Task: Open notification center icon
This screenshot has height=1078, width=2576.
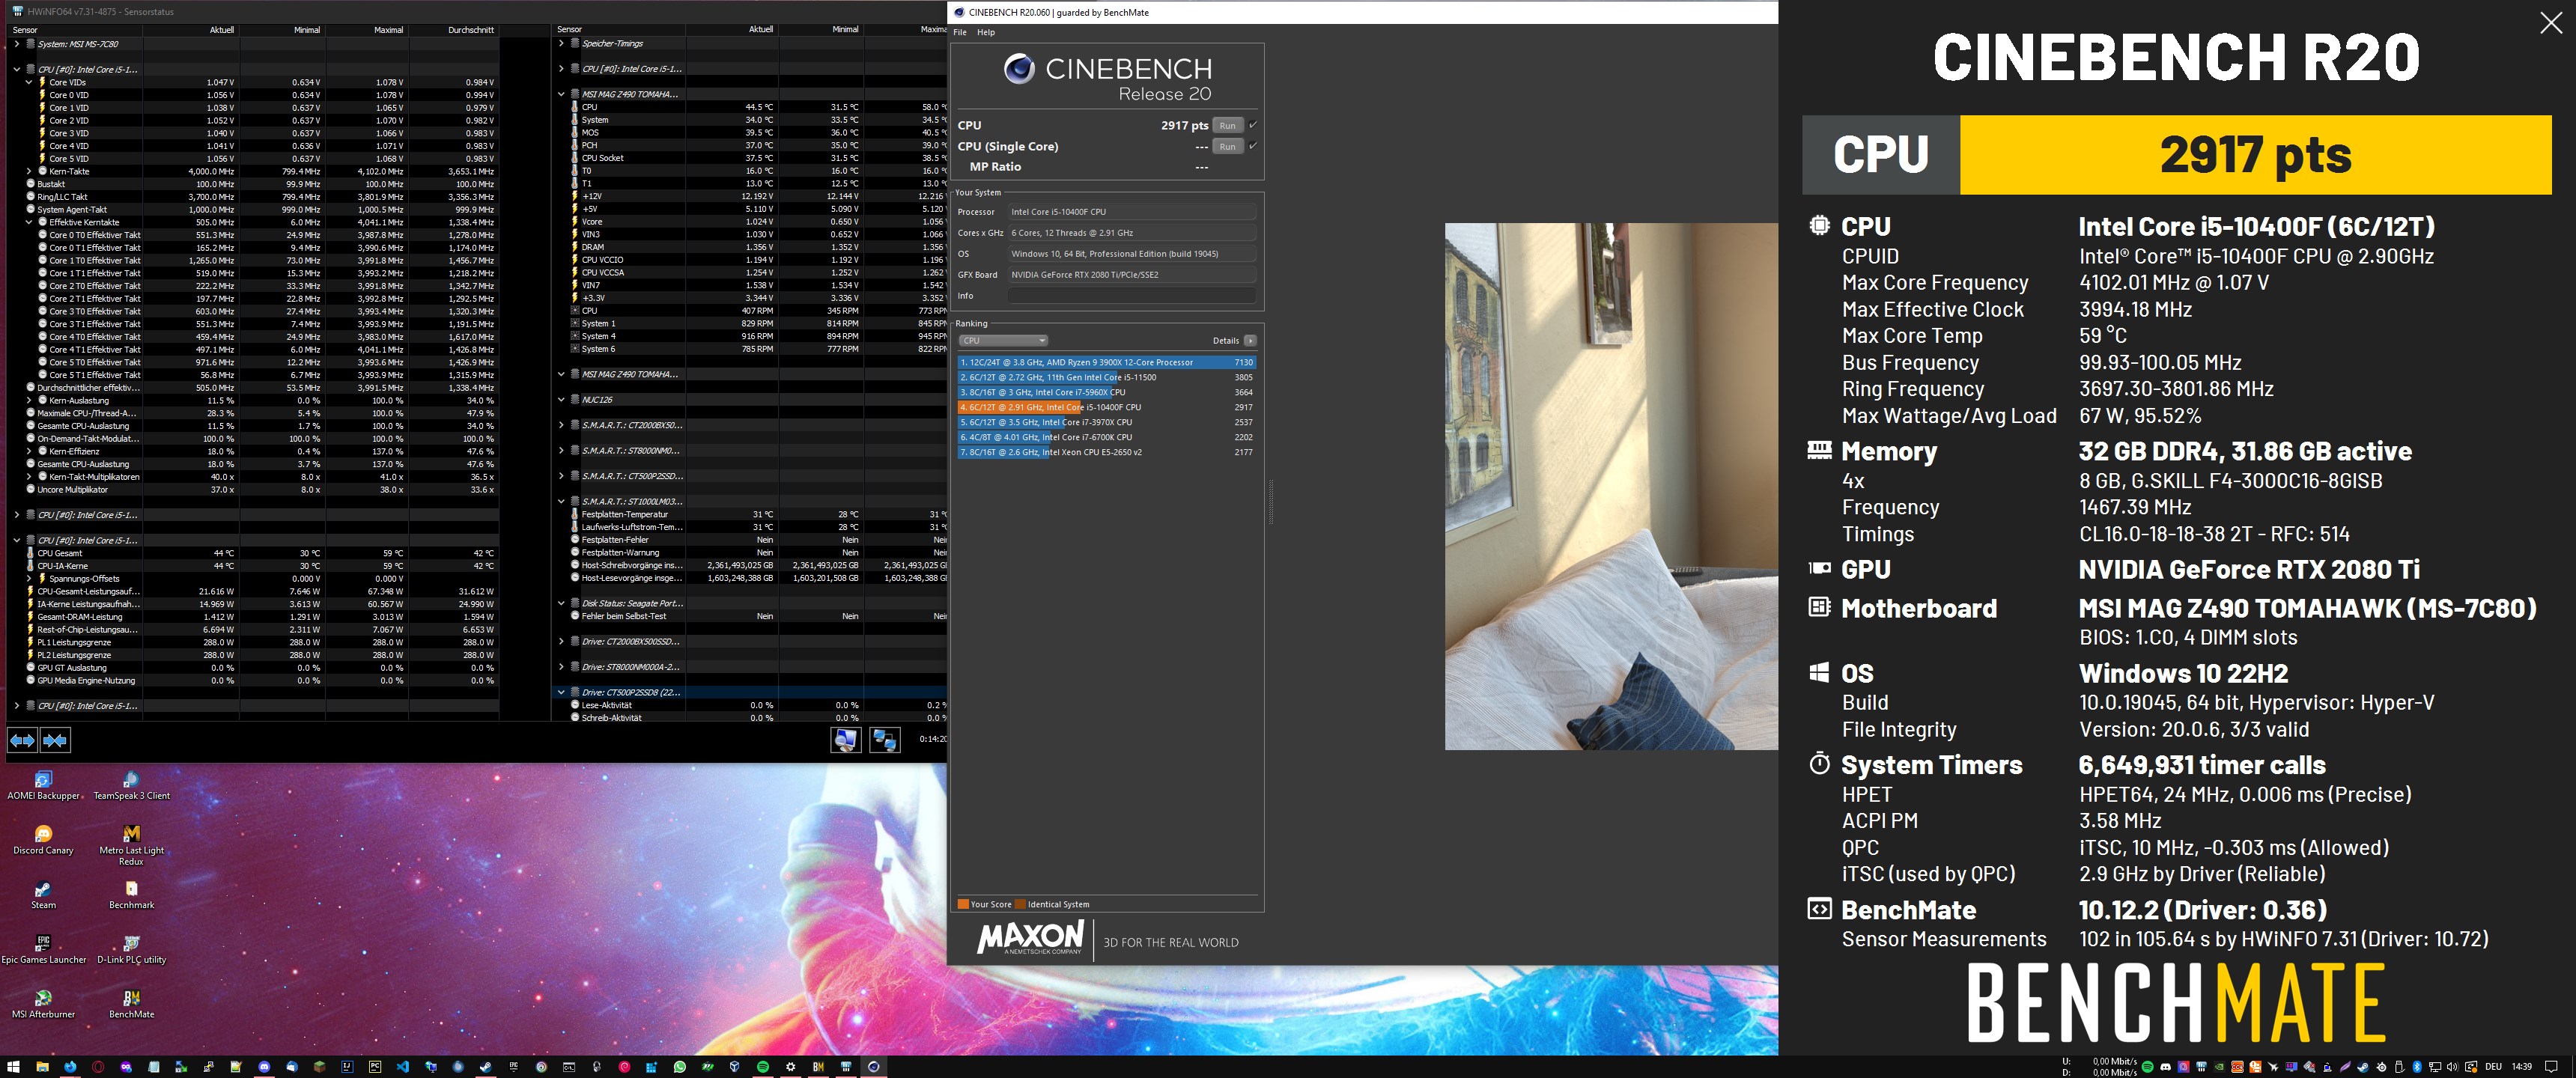Action: 2551,1067
